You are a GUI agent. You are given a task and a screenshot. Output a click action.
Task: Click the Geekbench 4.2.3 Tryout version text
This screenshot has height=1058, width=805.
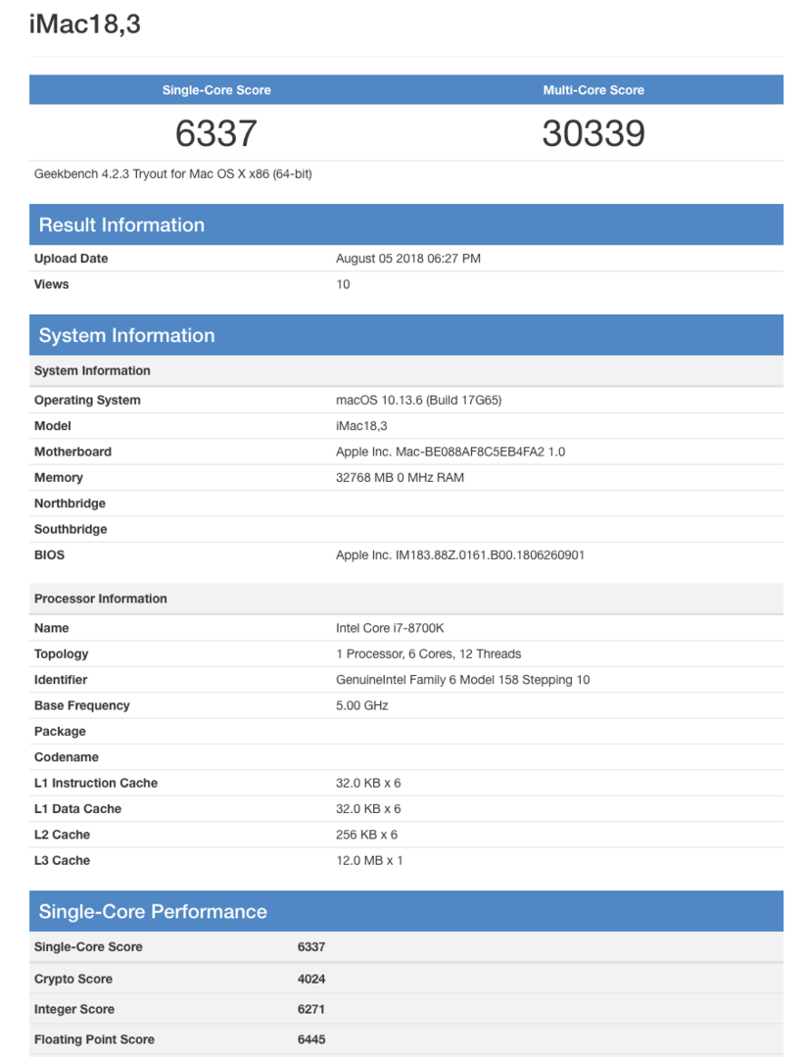click(x=172, y=174)
